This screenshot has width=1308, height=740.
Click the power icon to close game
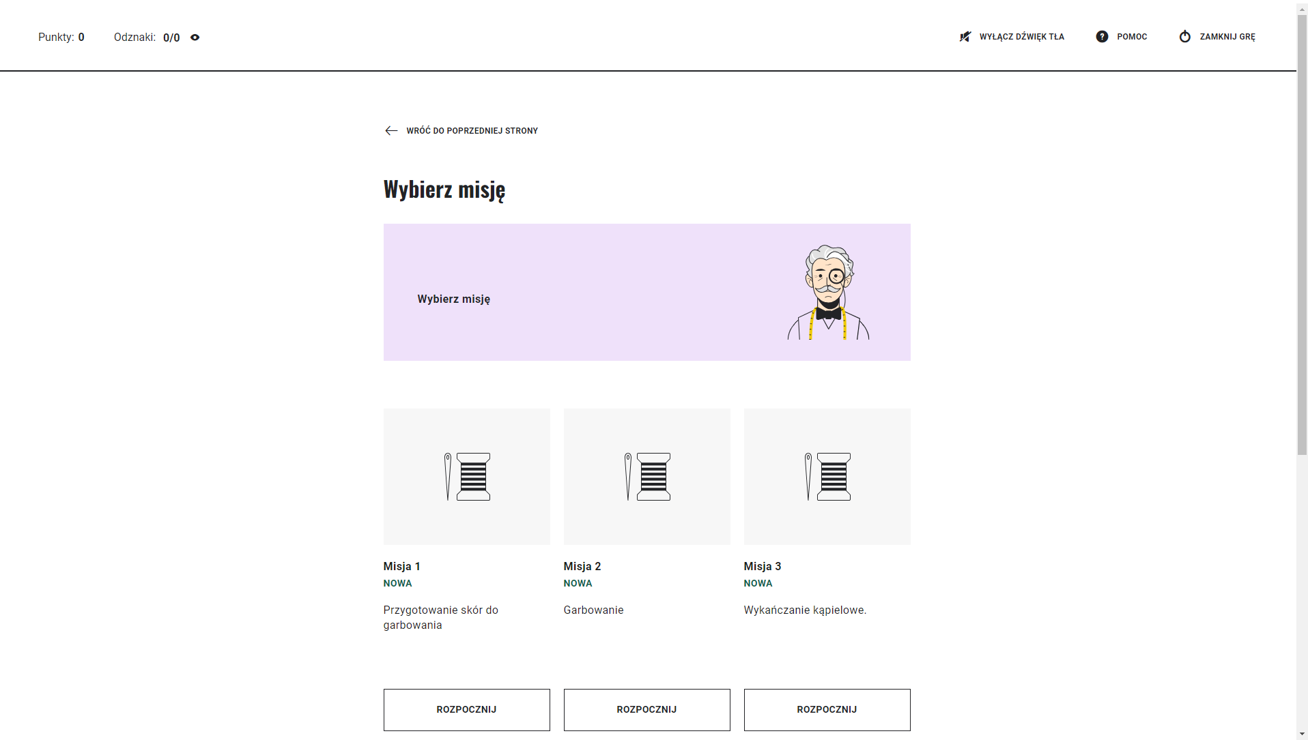(1184, 37)
